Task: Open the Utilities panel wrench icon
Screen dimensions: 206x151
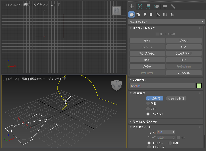Action: [173, 6]
